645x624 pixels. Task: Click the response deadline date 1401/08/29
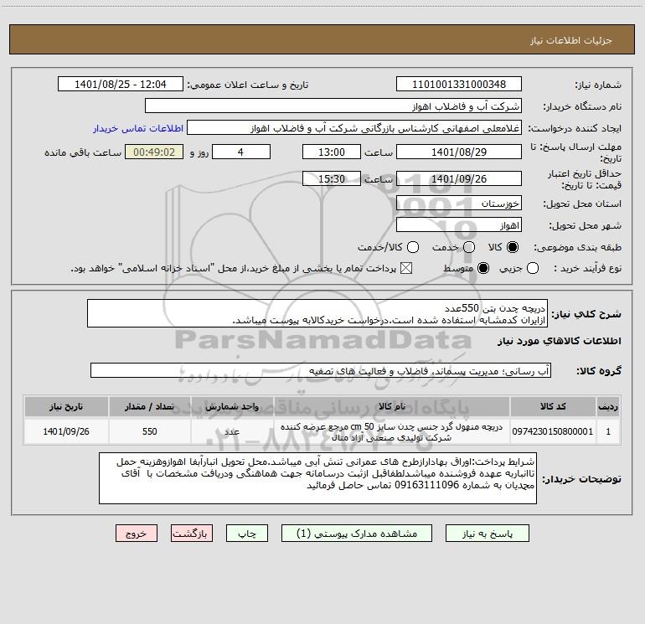[459, 152]
